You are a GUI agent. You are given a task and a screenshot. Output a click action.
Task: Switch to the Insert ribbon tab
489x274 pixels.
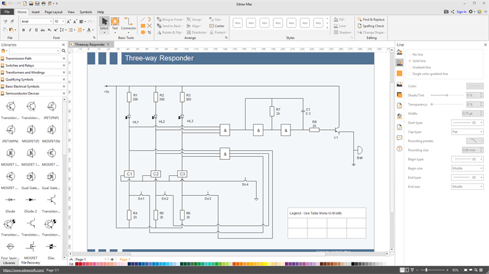tap(35, 12)
